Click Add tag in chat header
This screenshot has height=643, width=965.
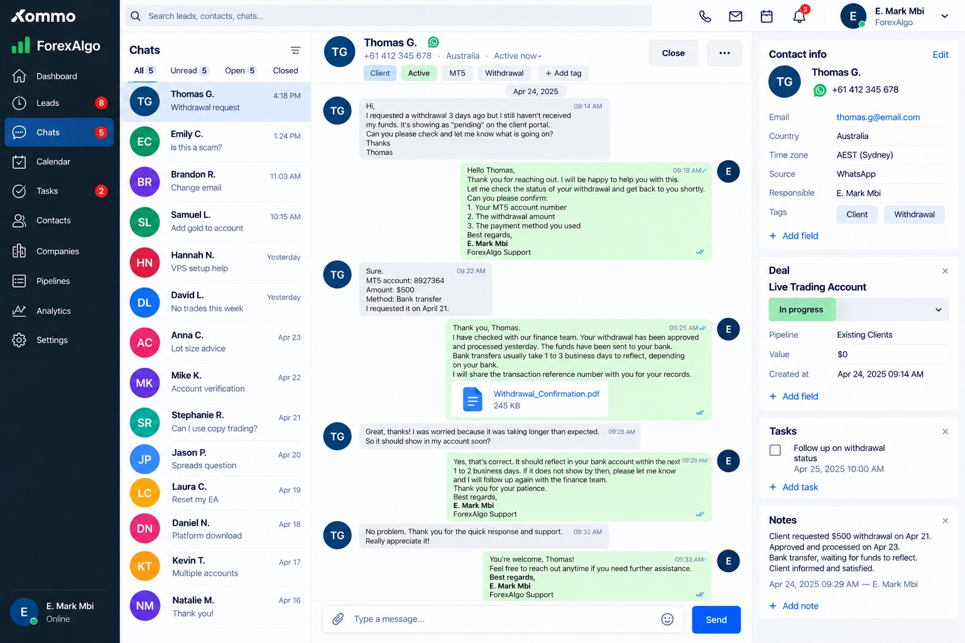click(564, 73)
